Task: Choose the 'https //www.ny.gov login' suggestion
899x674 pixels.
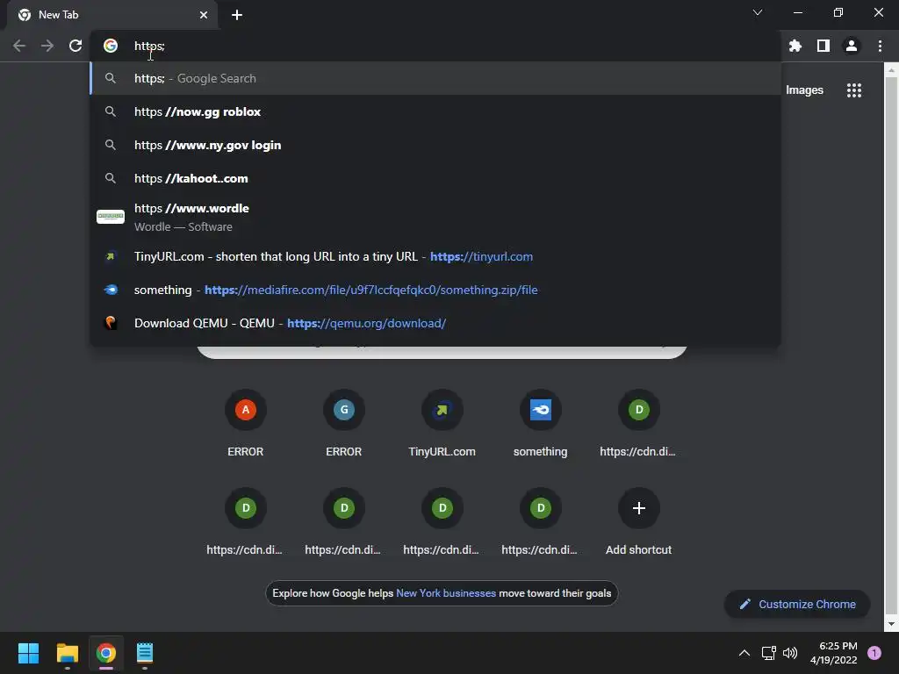Action: (435, 145)
